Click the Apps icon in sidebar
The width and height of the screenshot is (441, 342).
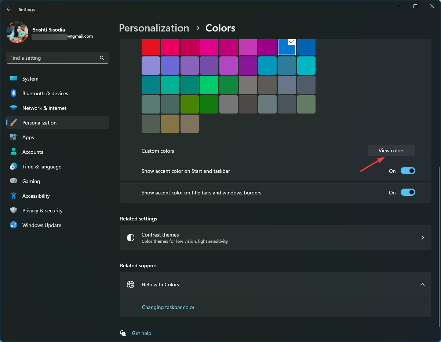(x=14, y=137)
